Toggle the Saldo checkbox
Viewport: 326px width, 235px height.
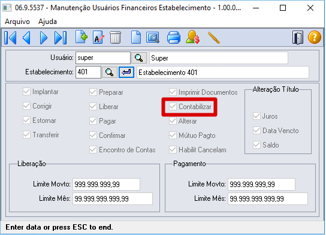click(256, 144)
